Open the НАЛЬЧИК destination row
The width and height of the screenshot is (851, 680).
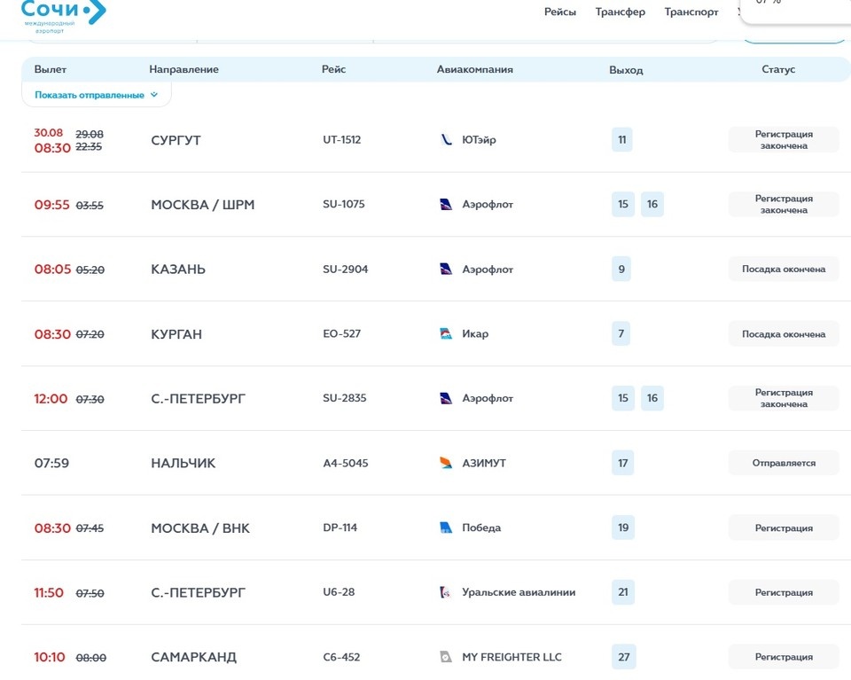tap(183, 463)
